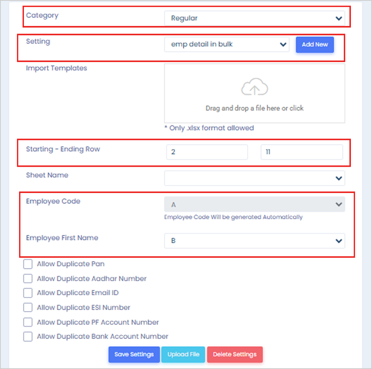Toggle Allow Duplicate Email ID checkbox
372x369 pixels.
28,293
